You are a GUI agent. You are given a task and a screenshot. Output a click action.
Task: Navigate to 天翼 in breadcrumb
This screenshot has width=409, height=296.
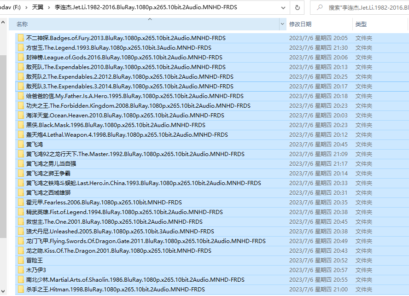[x=38, y=7]
